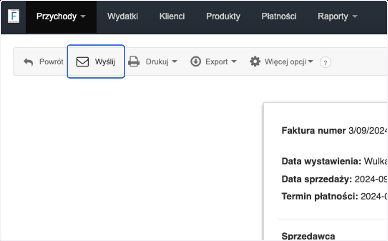Open the Przychody menu
This screenshot has width=388, height=241.
point(61,16)
